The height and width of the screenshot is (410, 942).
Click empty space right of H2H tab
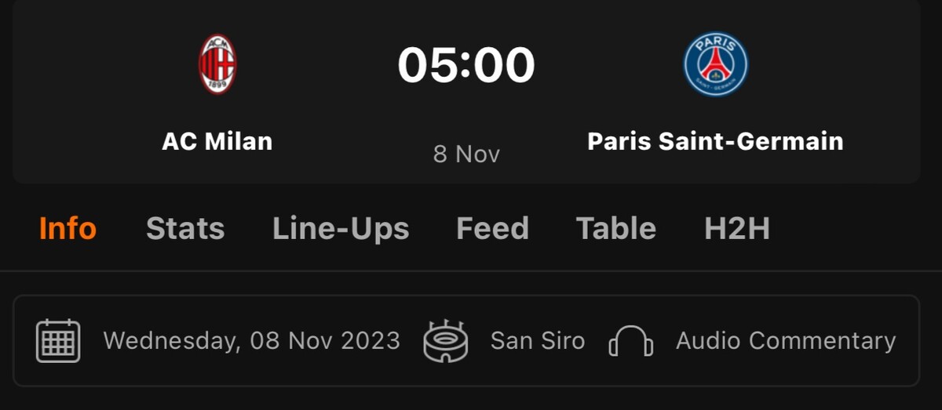(856, 229)
